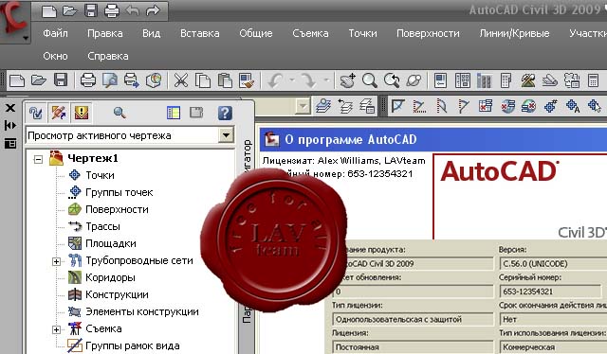This screenshot has width=607, height=354.
Task: Open the Undo history dropdown arrow
Action: click(x=292, y=80)
